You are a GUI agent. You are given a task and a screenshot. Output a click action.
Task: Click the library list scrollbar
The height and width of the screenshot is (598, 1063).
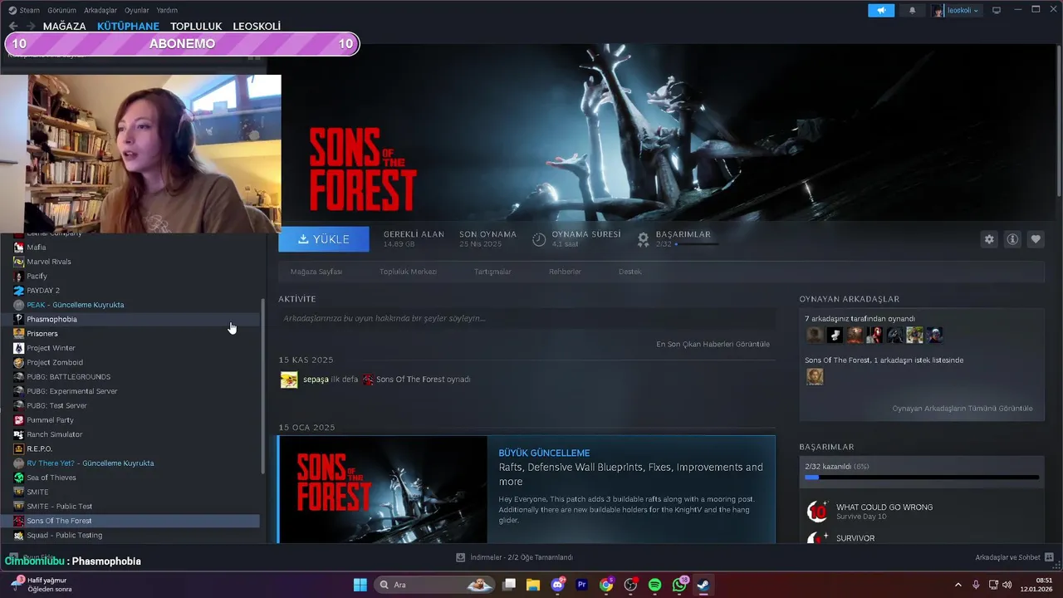263,386
